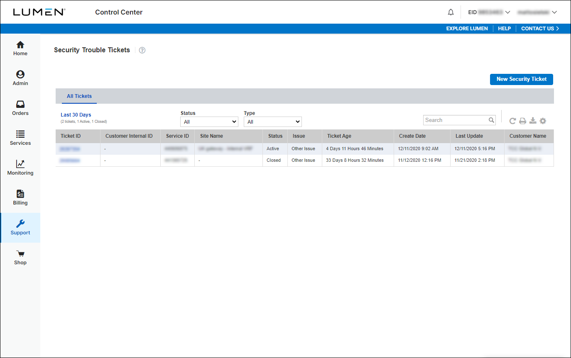Open the Type filter dropdown
571x358 pixels.
(x=272, y=122)
